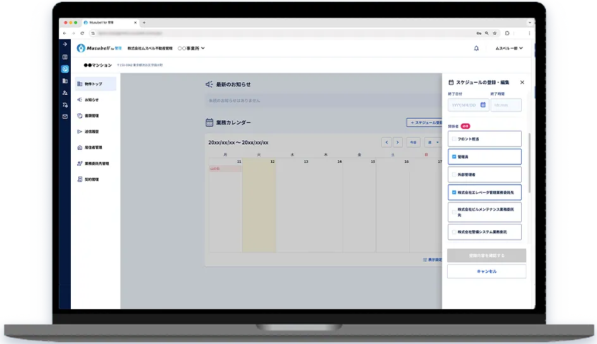Open the transfer-settings icon in the dark sidebar
Viewport: 597px width, 344px height.
(x=65, y=104)
